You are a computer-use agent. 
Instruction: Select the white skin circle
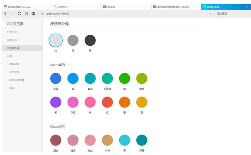point(56,40)
